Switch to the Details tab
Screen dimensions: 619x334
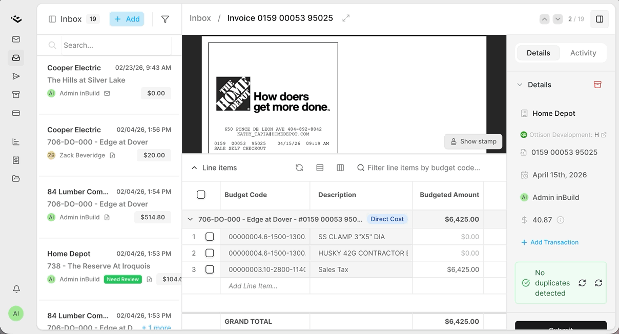coord(538,53)
